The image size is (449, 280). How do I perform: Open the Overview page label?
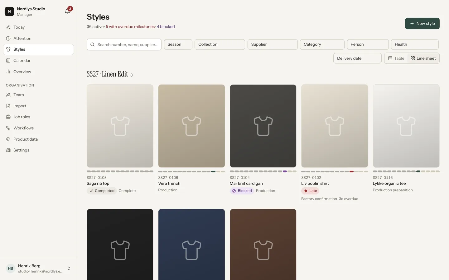pos(22,72)
